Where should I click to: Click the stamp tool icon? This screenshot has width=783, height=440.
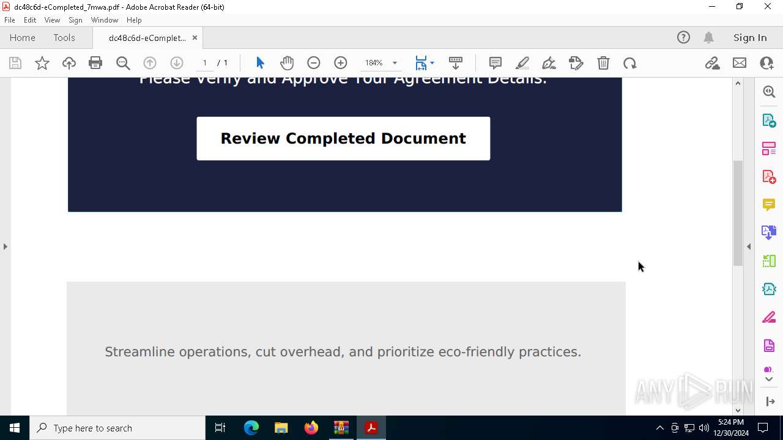(x=576, y=63)
